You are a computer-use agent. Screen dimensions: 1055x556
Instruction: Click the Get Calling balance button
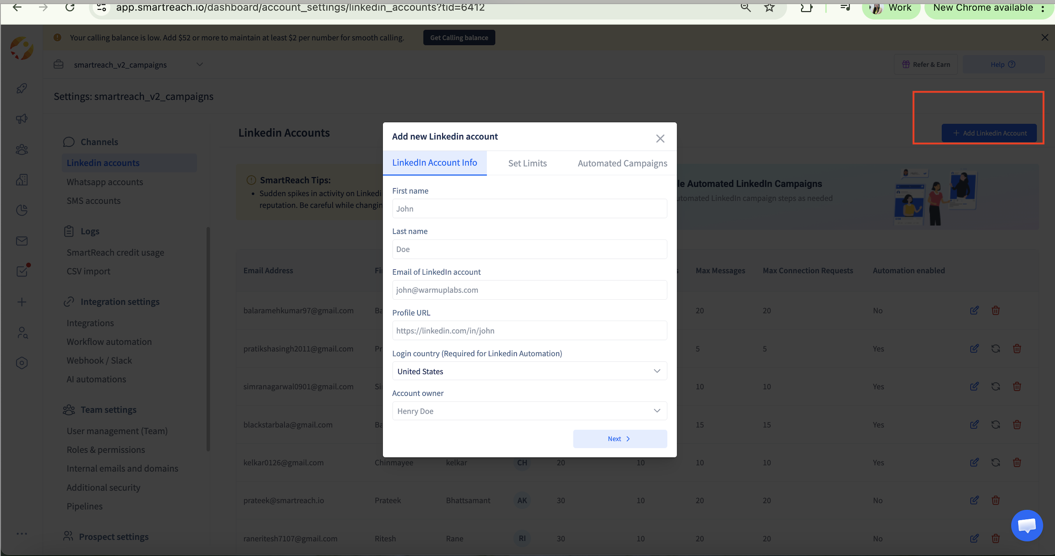(459, 38)
